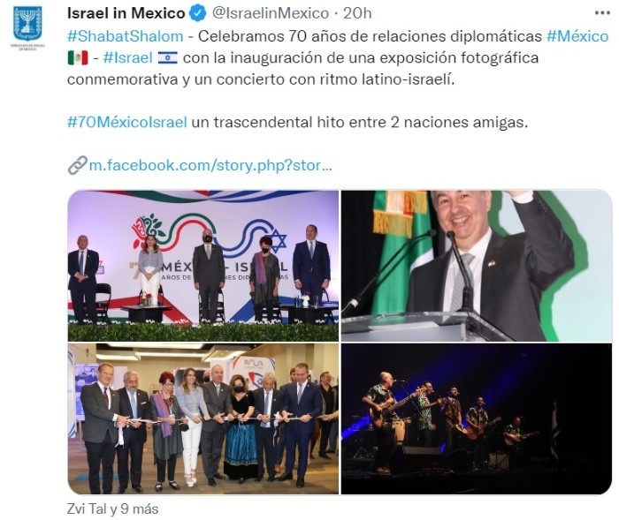This screenshot has width=619, height=520.
Task: Click the Mexico flag emoji
Action: click(78, 58)
